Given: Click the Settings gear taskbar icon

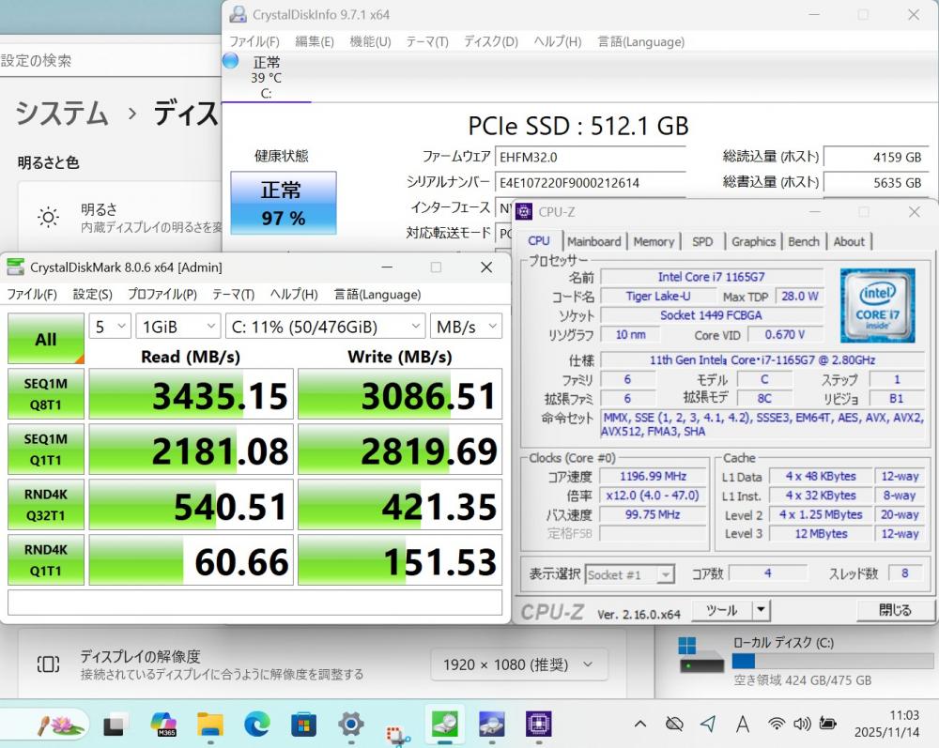Looking at the screenshot, I should click(x=350, y=724).
